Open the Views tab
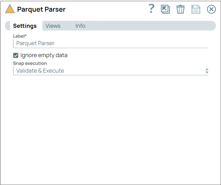The height and width of the screenshot is (185, 221). tap(53, 26)
